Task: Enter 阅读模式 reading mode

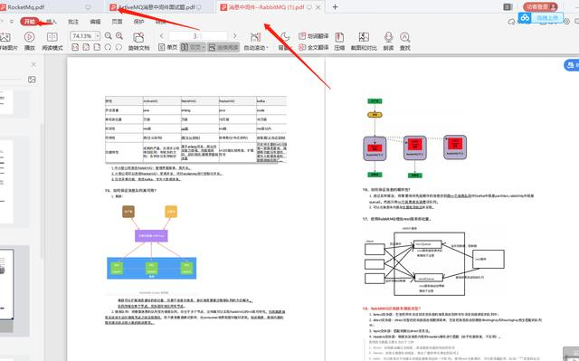Action: (52, 41)
